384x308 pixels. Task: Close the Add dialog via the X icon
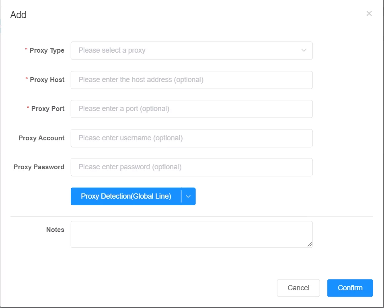369,13
